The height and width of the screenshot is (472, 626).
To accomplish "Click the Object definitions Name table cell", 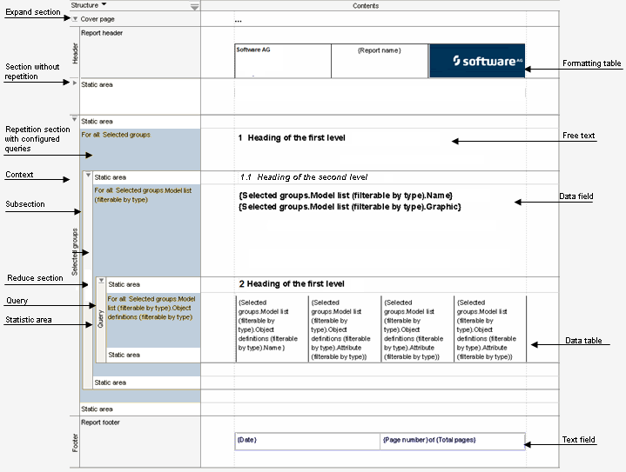I will coord(272,329).
